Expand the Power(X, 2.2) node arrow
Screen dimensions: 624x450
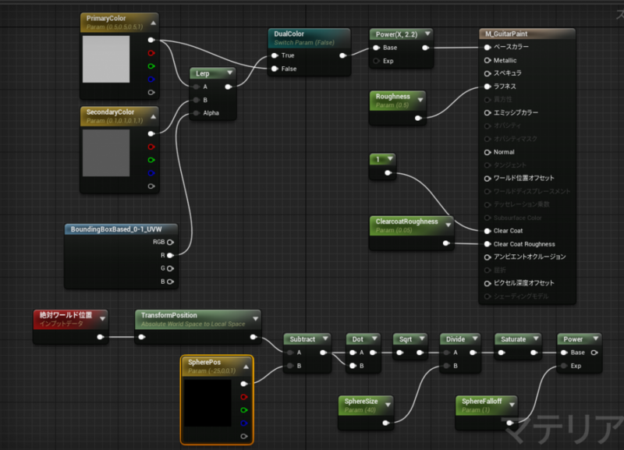[427, 34]
